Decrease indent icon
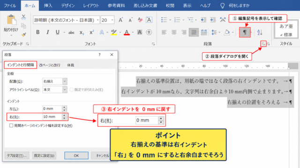 coord(203,20)
